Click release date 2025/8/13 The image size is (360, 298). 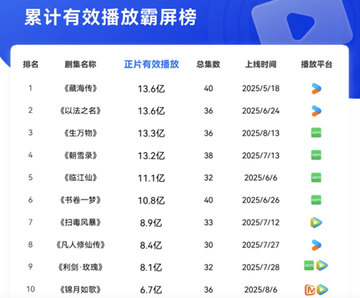pyautogui.click(x=261, y=133)
